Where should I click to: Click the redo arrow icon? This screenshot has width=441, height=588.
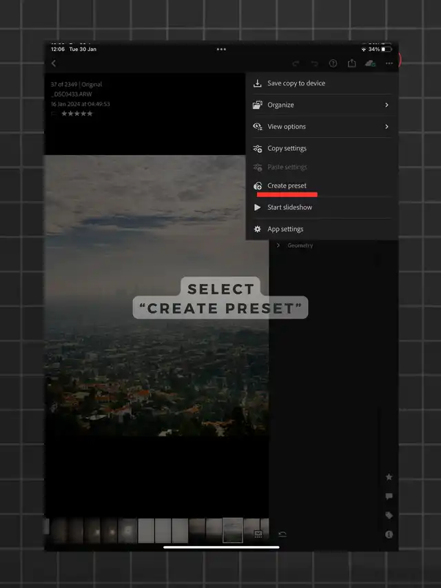tap(296, 63)
